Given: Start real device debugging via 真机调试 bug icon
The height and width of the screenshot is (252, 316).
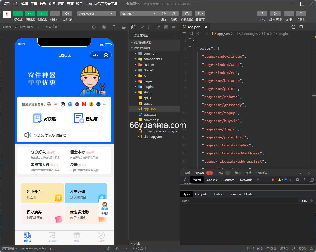Looking at the screenshot, I should [187, 14].
